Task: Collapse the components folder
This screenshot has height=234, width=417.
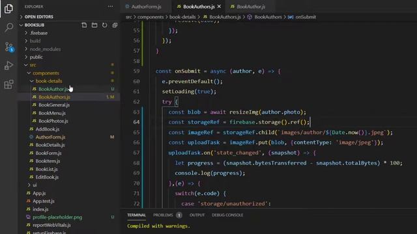Action: (46, 73)
